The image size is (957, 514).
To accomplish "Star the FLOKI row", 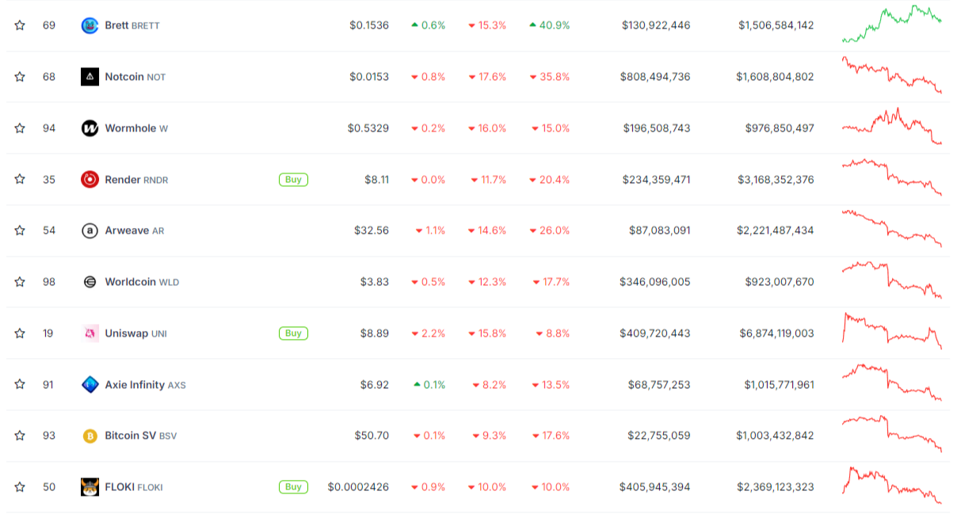I will 19,486.
